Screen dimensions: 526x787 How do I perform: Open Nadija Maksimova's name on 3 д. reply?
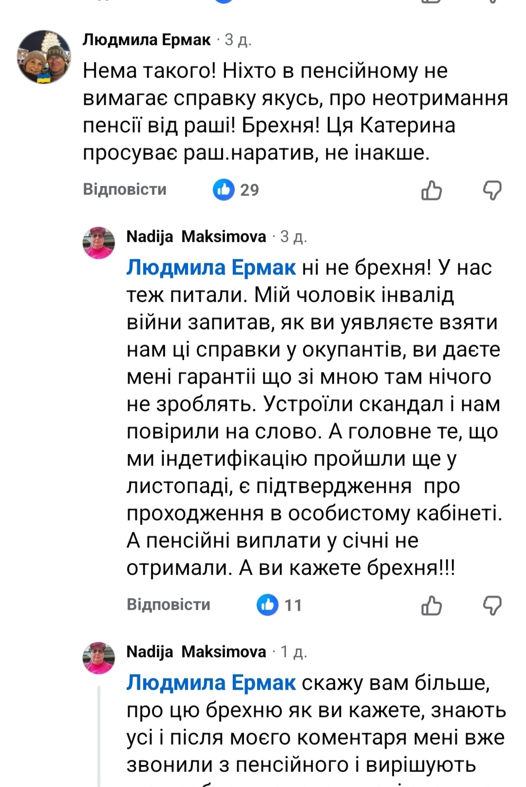point(196,237)
